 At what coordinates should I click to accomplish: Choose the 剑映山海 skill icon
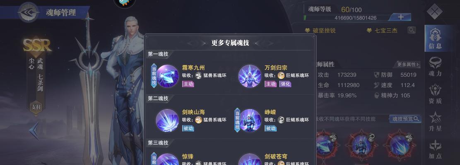168,120
